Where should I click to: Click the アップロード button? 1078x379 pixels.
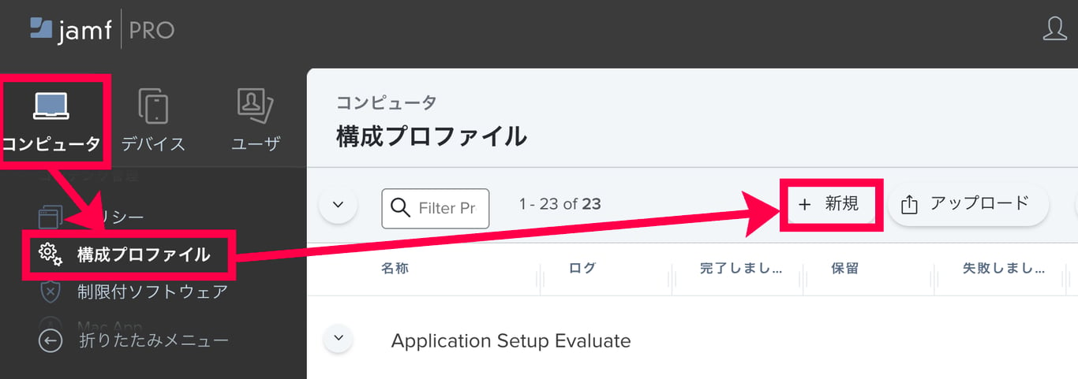(968, 204)
